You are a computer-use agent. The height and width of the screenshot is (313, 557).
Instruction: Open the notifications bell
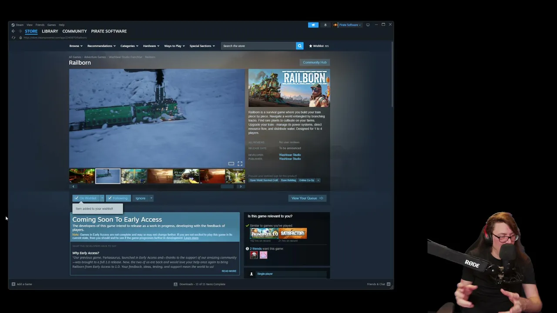[x=325, y=25]
